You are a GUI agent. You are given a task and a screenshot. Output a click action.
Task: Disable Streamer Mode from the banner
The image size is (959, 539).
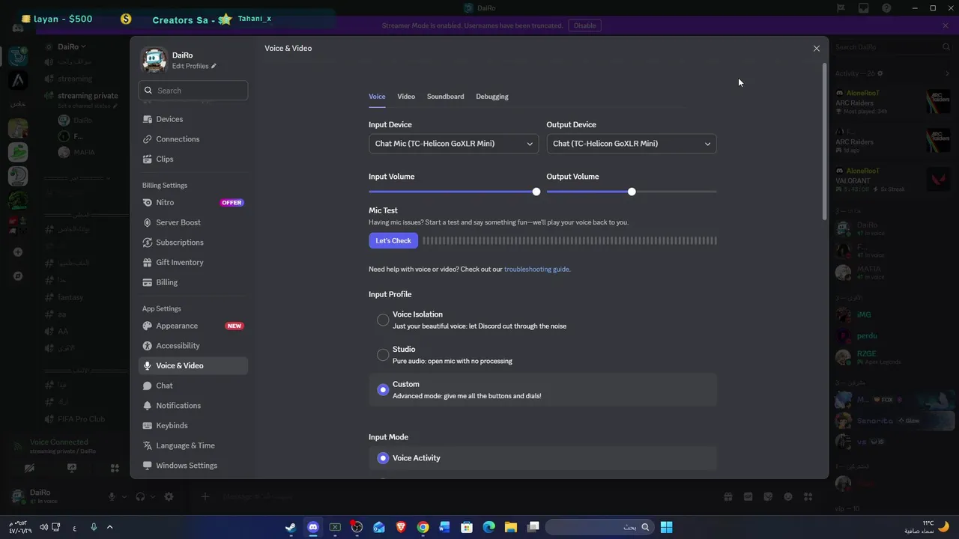click(x=585, y=25)
